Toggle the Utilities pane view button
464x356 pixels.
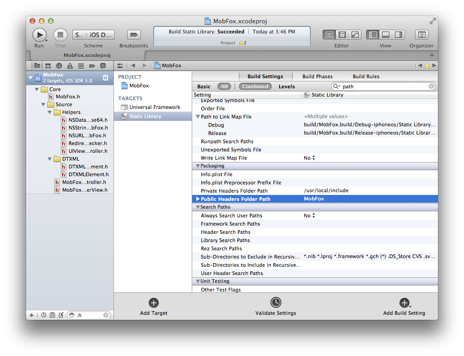398,35
